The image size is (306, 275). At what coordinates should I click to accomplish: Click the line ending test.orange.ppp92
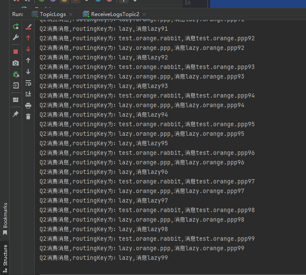(x=147, y=38)
